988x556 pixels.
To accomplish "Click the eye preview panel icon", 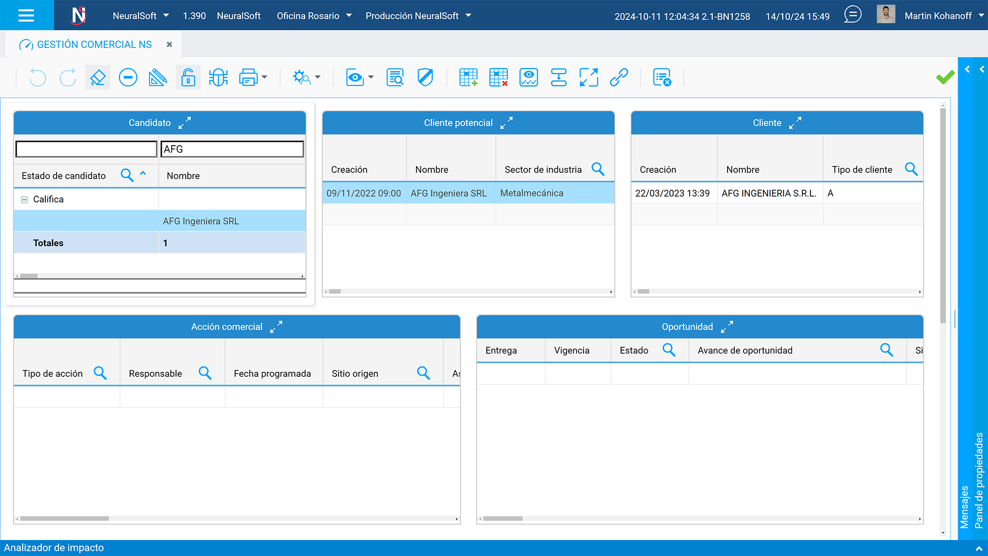I will pyautogui.click(x=528, y=78).
